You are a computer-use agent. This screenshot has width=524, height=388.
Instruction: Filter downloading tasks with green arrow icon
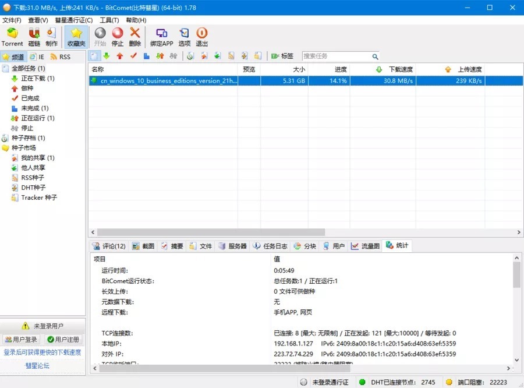coord(107,56)
